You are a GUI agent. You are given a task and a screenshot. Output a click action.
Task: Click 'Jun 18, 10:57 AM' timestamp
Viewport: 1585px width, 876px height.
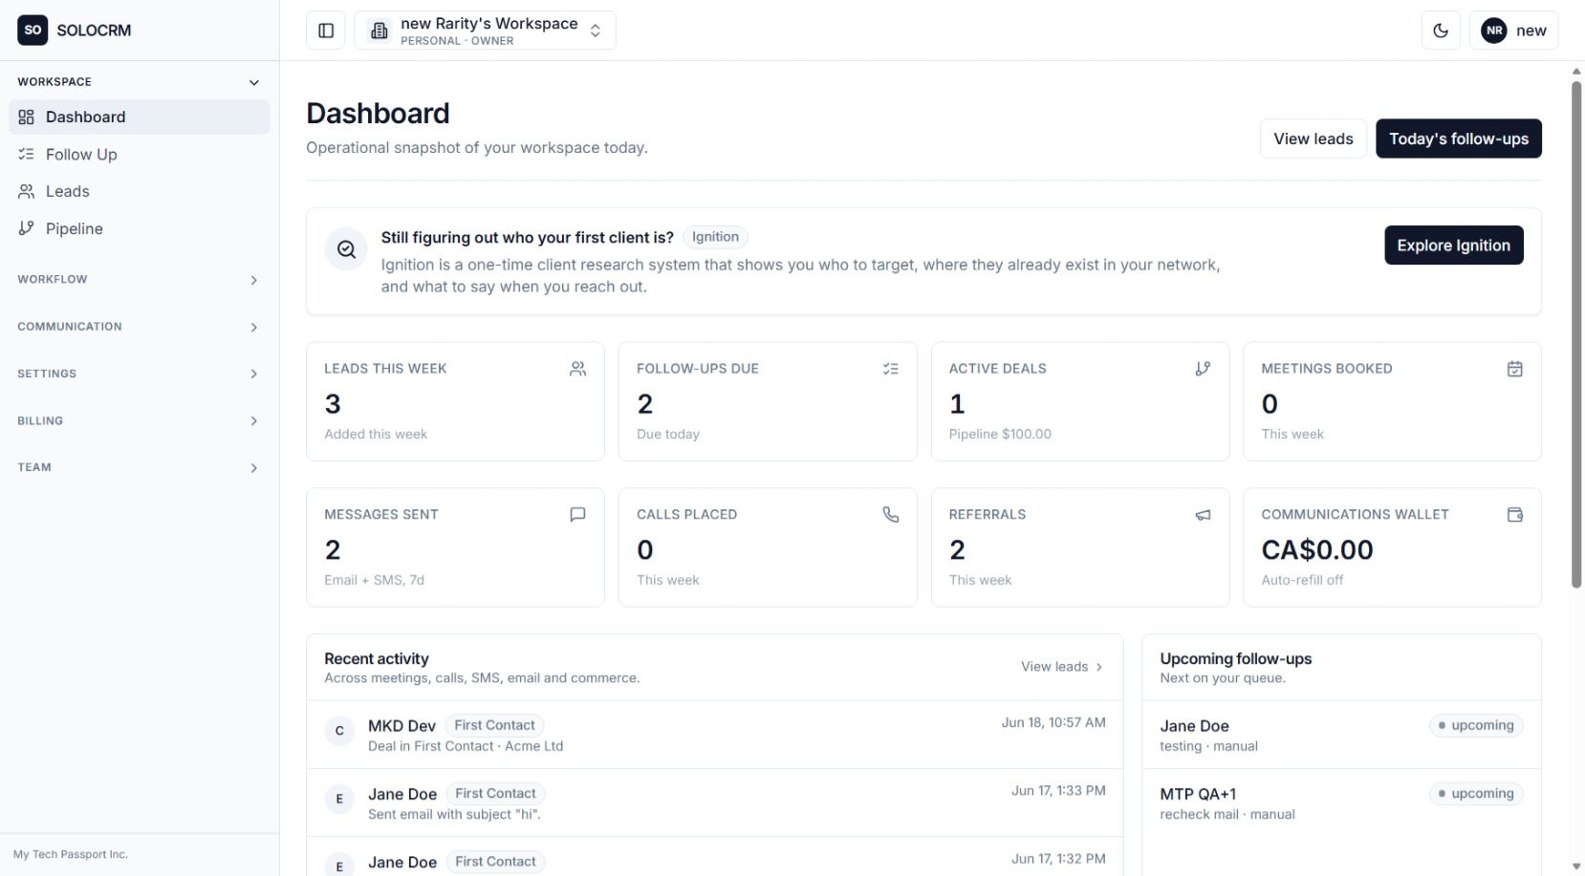tap(1053, 723)
